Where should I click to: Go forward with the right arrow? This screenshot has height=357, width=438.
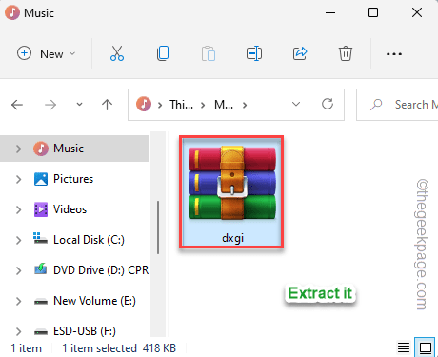pyautogui.click(x=50, y=105)
